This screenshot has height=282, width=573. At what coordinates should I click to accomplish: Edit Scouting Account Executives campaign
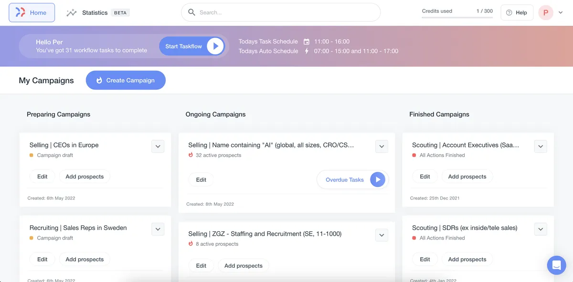425,177
